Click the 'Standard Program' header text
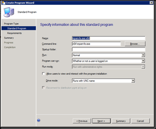156x129 pixels. [x=27, y=12]
